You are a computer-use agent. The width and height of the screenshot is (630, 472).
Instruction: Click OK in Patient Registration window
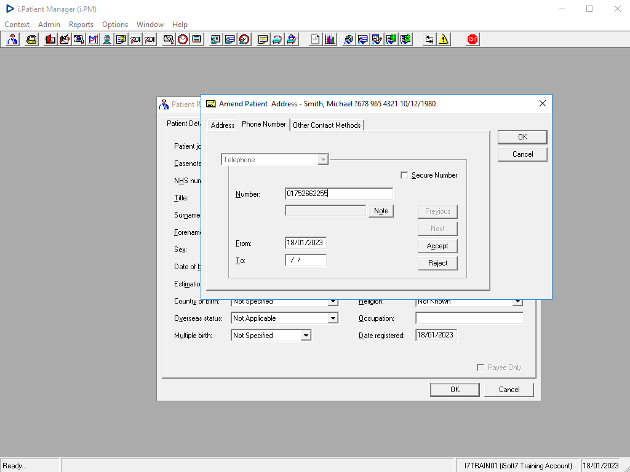click(x=455, y=390)
